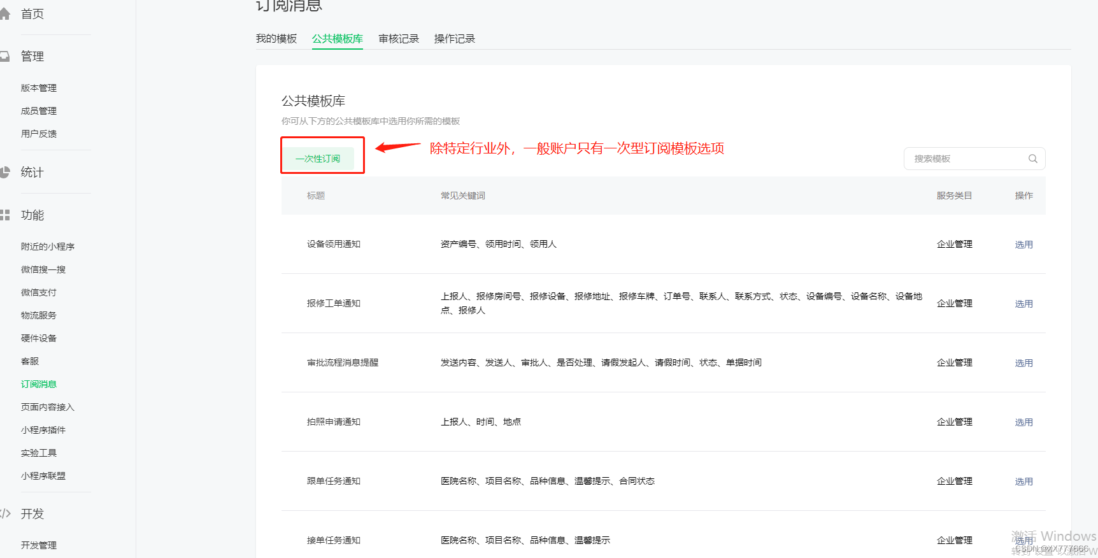
Task: Open 开发管理 in the sidebar
Action: [x=39, y=545]
